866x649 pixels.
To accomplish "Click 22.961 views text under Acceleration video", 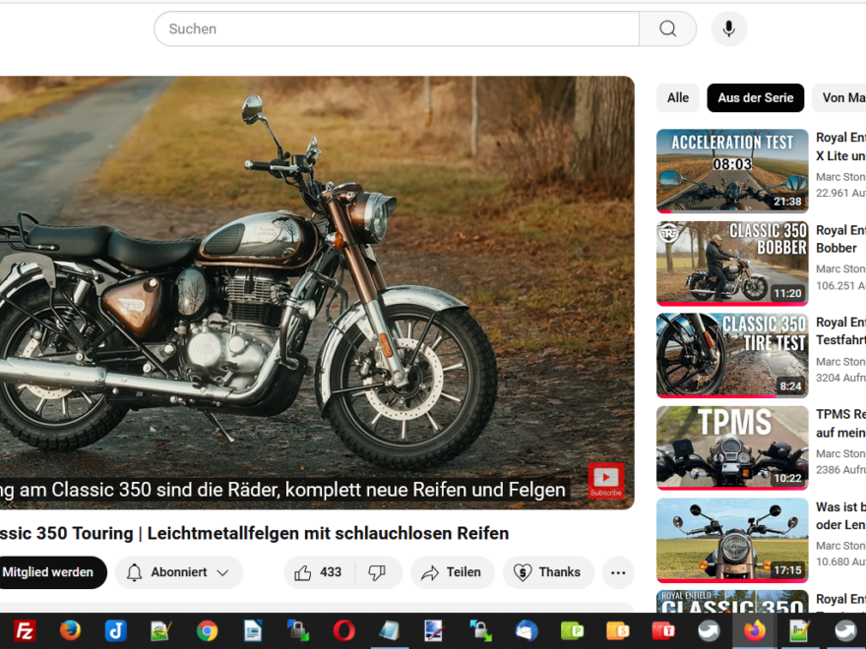I will point(840,193).
